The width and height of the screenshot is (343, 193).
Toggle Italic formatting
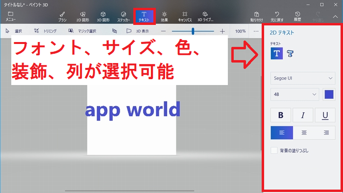(303, 115)
